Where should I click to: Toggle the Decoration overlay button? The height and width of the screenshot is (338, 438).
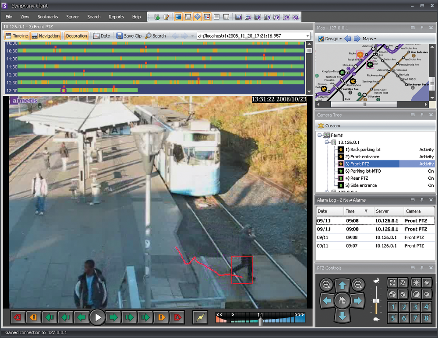pos(76,36)
